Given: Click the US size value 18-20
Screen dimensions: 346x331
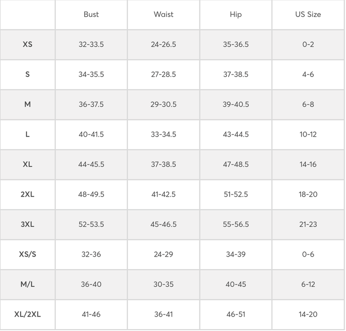Looking at the screenshot, I should coord(308,194).
